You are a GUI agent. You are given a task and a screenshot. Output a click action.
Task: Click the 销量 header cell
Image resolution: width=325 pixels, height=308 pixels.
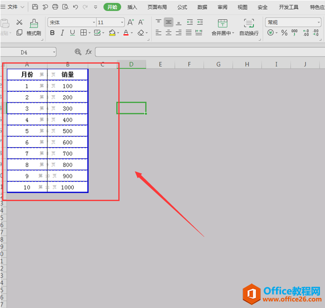click(x=68, y=75)
